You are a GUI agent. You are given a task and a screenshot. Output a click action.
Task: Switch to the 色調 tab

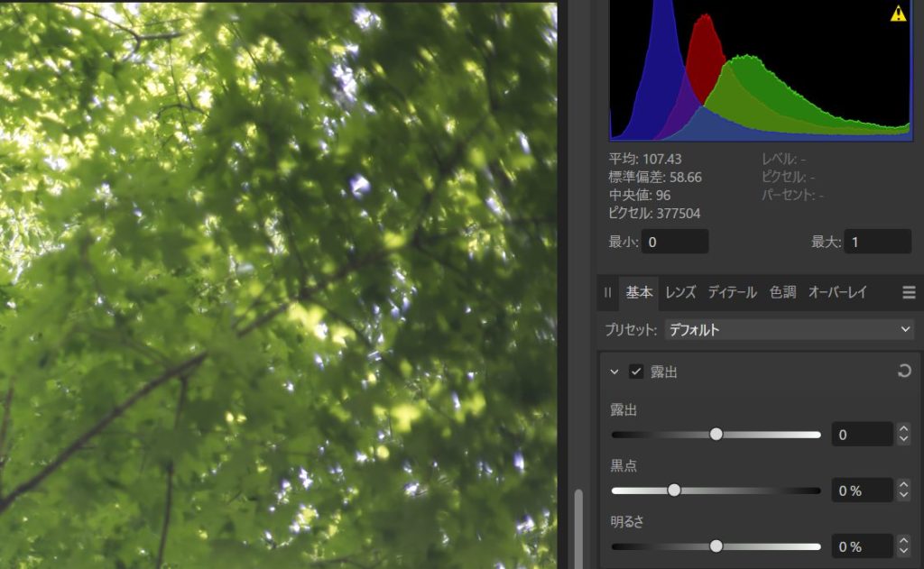(x=782, y=292)
